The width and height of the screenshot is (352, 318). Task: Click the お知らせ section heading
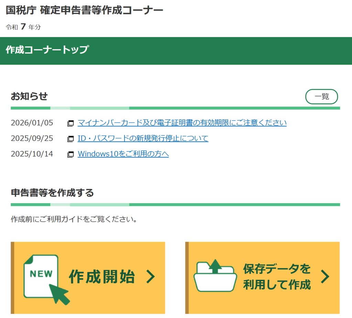[x=29, y=97]
